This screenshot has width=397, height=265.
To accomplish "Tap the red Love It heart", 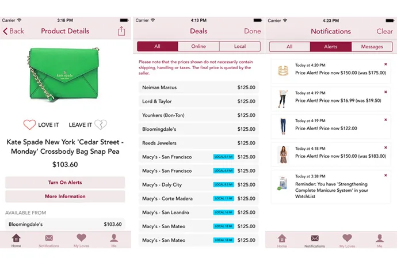I will click(x=29, y=125).
